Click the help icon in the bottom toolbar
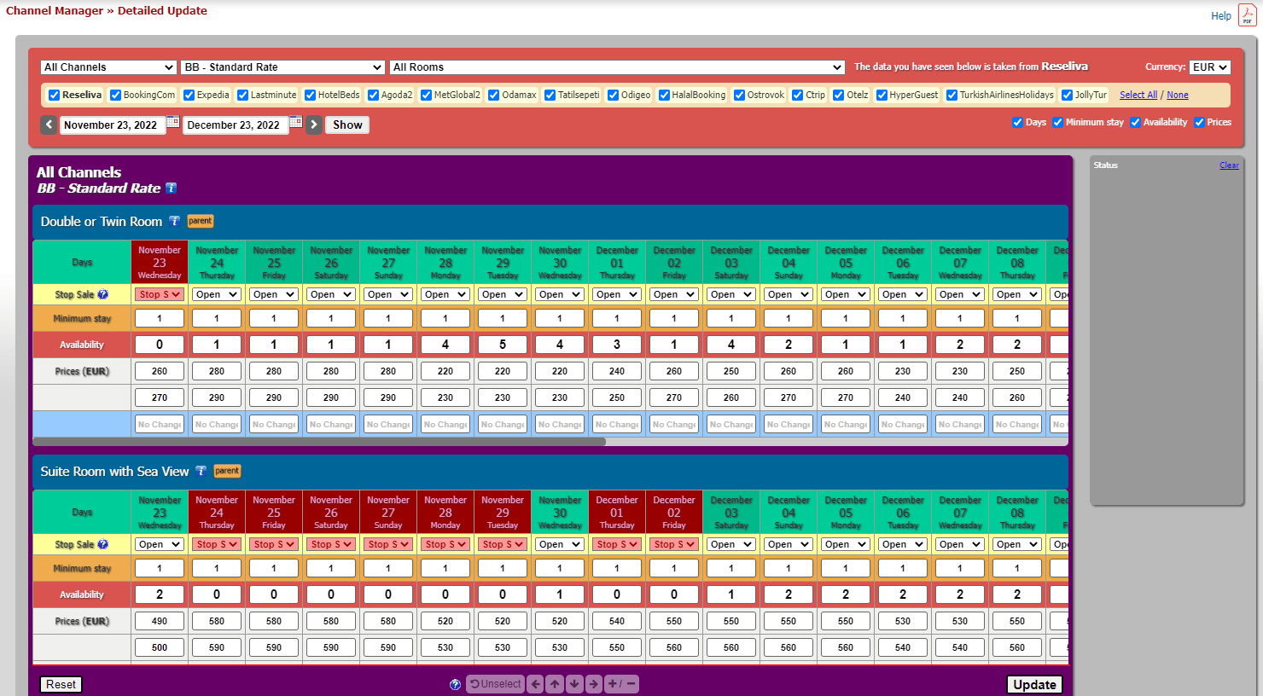This screenshot has width=1263, height=696. [455, 684]
